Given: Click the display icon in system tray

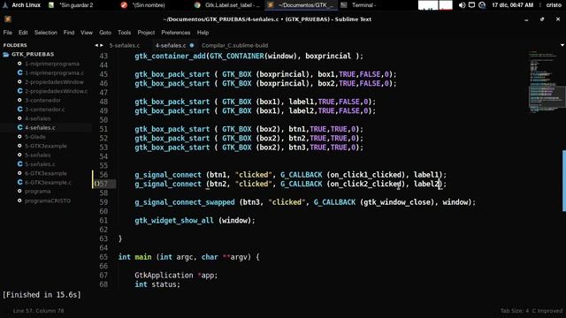Looking at the screenshot, I should coord(471,5).
